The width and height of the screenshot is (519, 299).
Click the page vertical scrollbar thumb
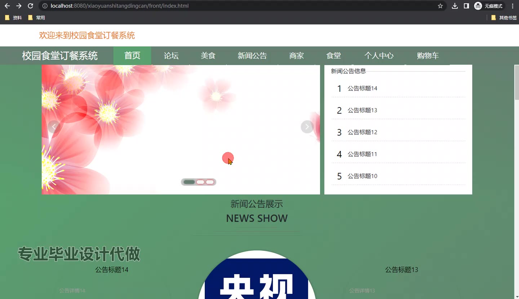tap(516, 83)
